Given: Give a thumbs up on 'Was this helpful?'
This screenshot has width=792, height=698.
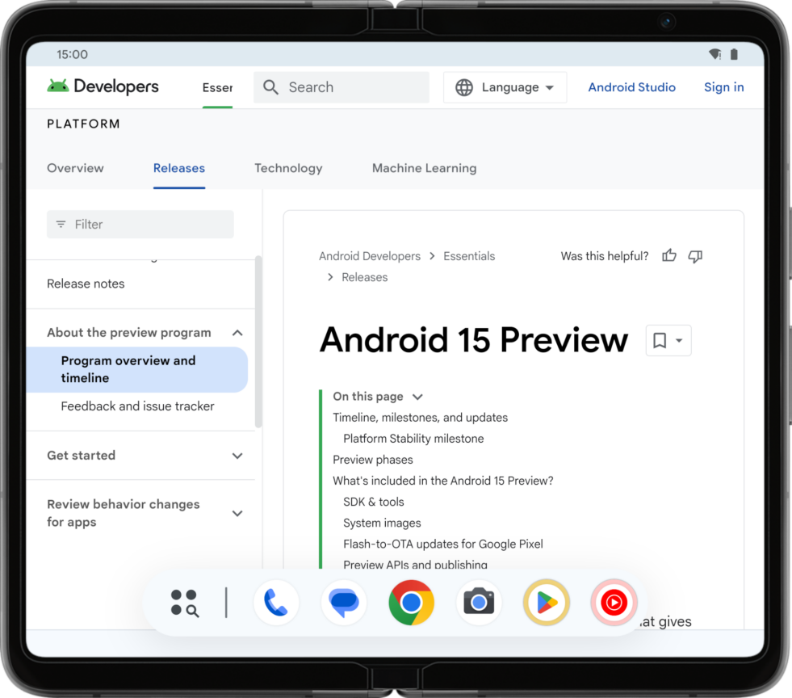Looking at the screenshot, I should coord(668,255).
